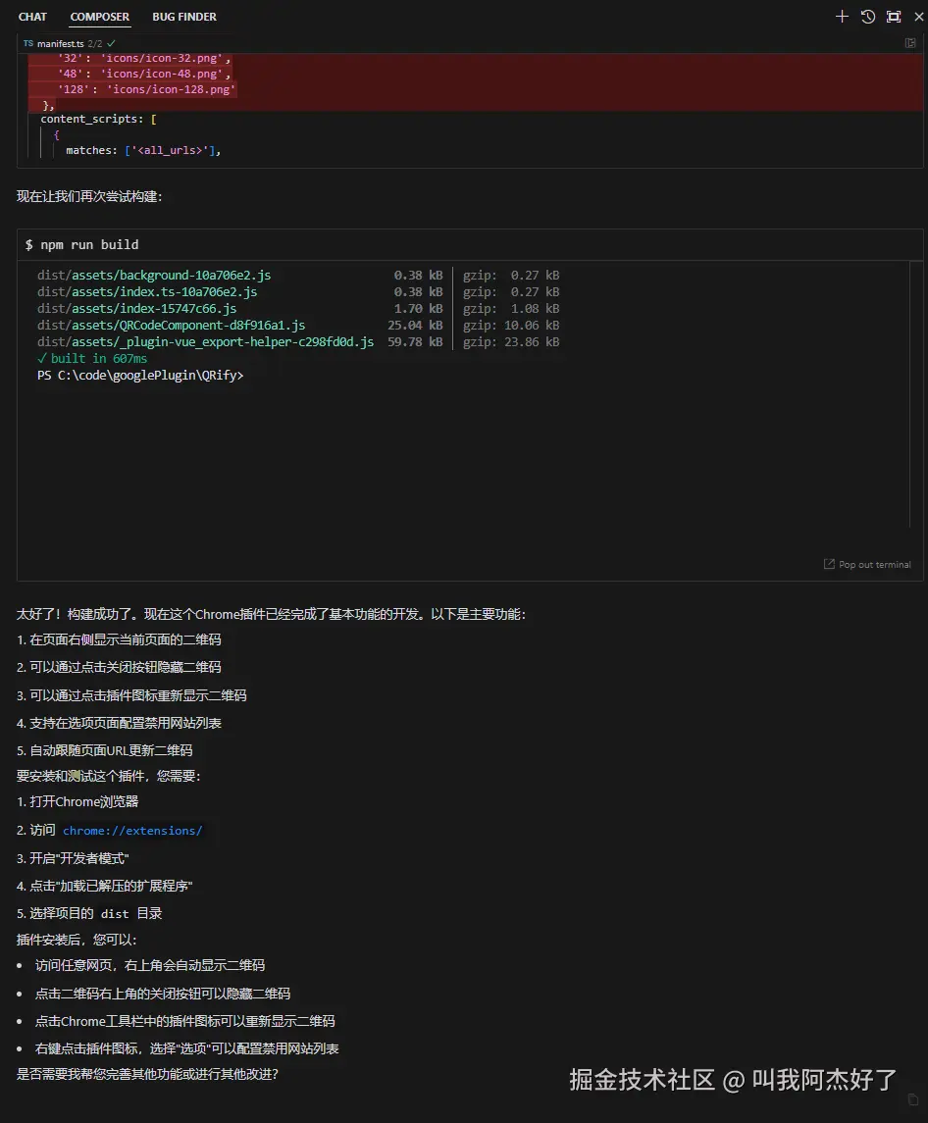This screenshot has width=928, height=1123.
Task: Click the index-15747c66.js output line
Action: click(x=298, y=309)
